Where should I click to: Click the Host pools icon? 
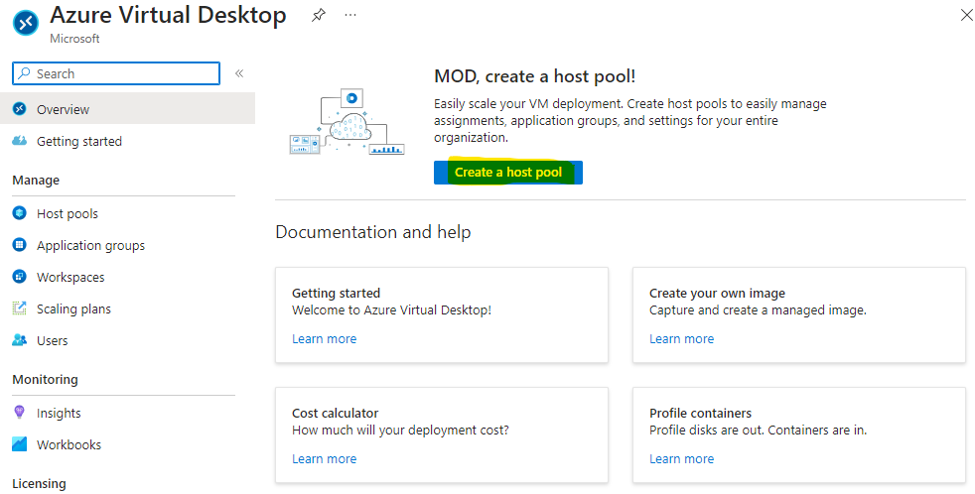coord(20,213)
